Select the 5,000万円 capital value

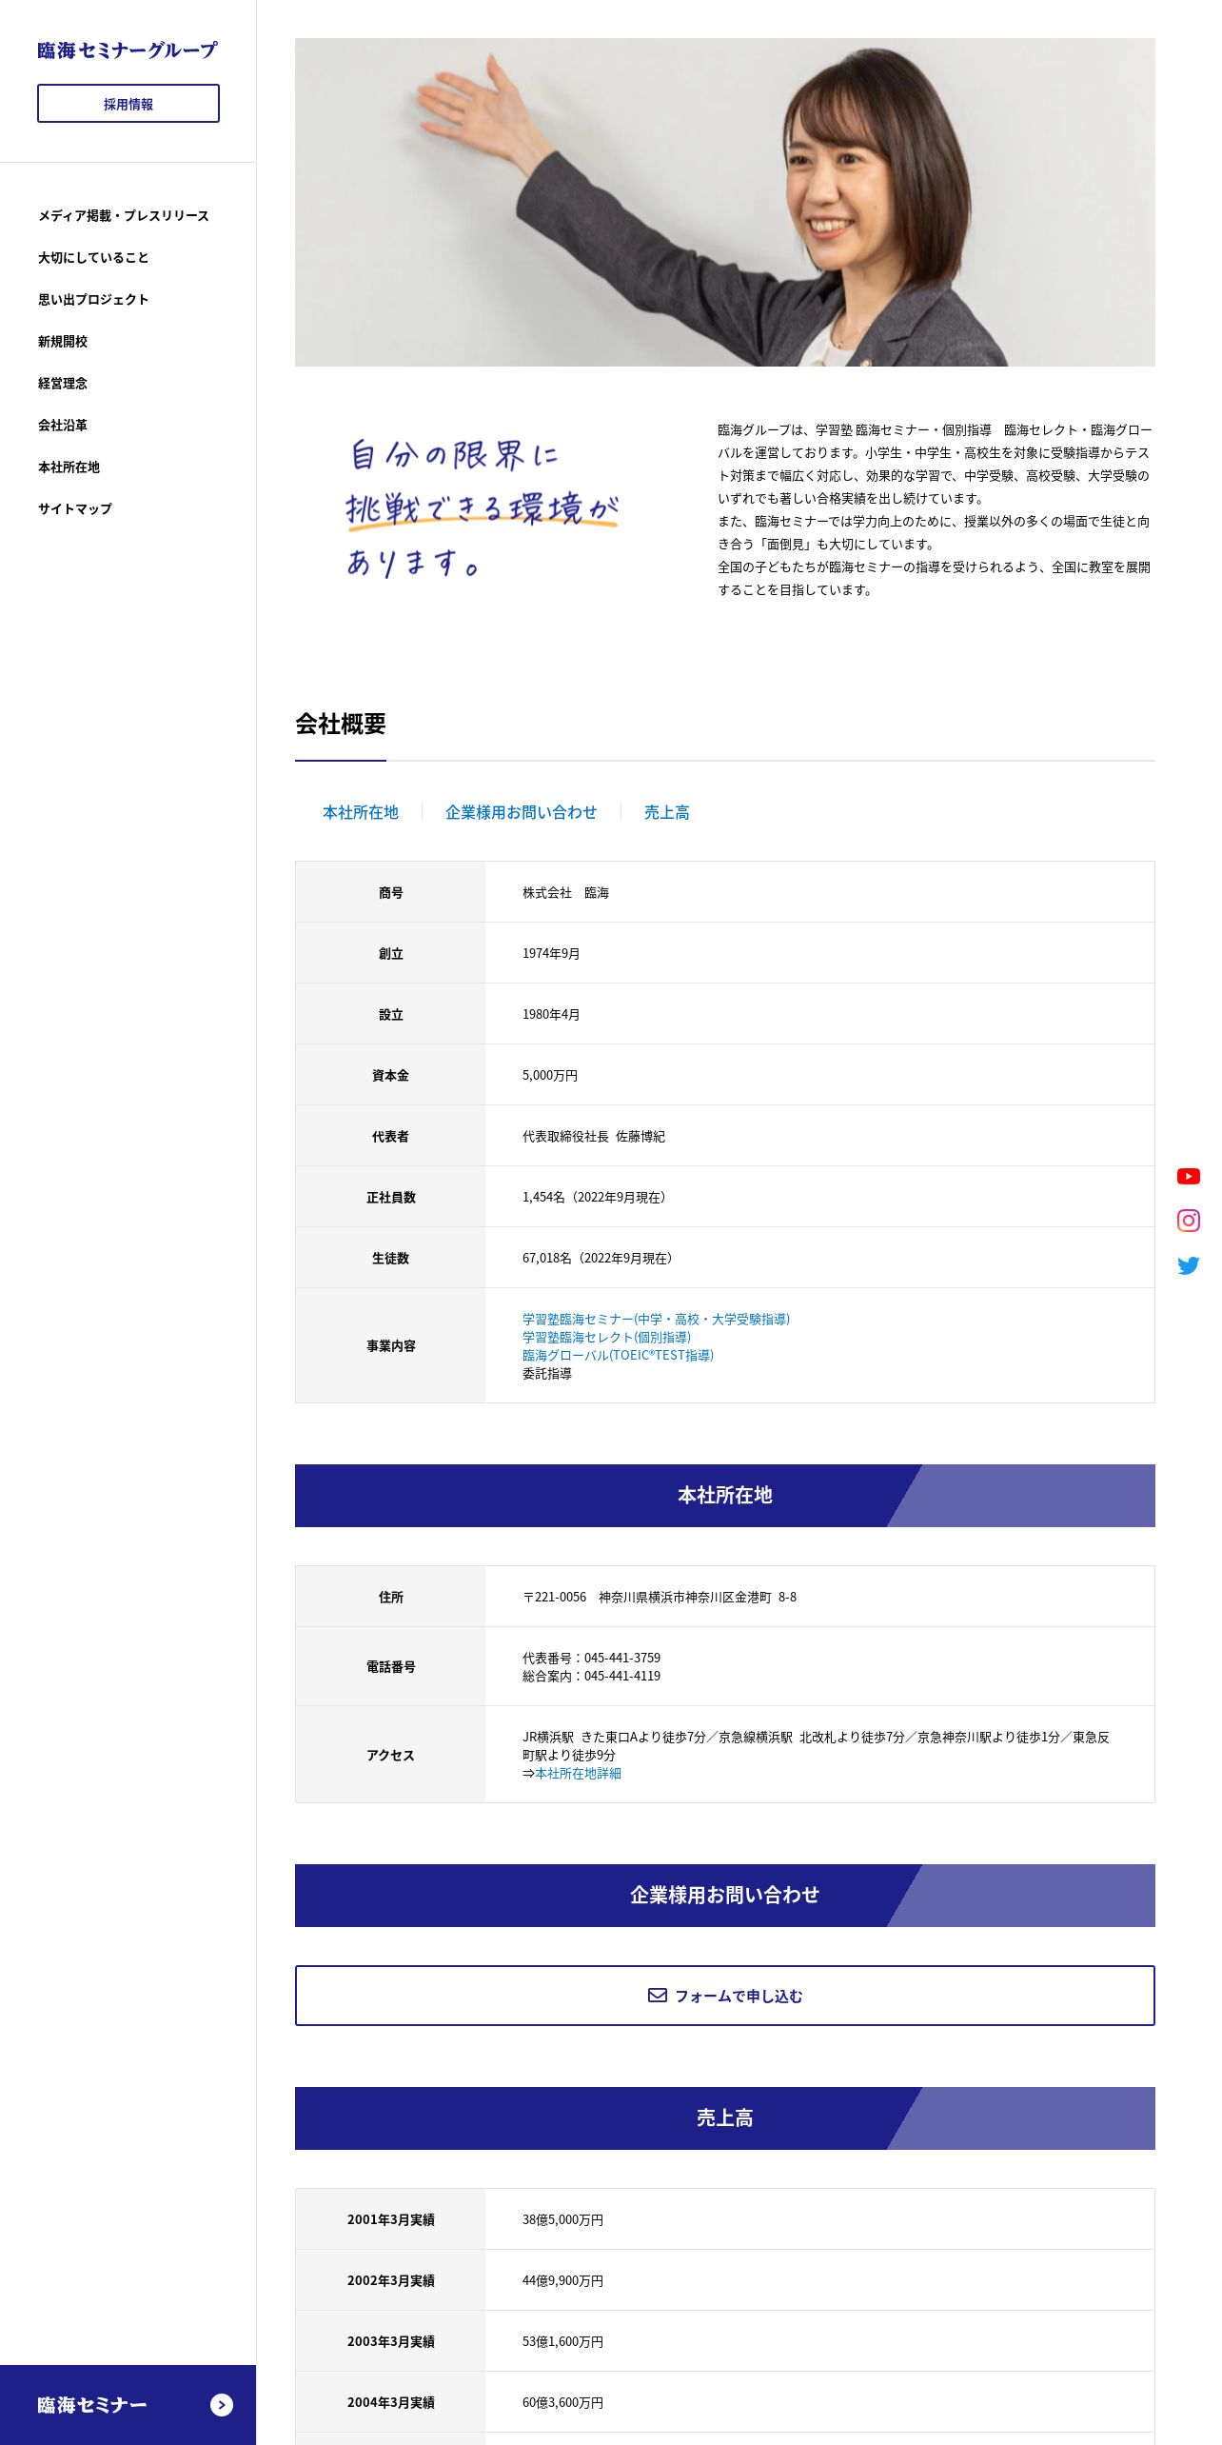pyautogui.click(x=549, y=1075)
